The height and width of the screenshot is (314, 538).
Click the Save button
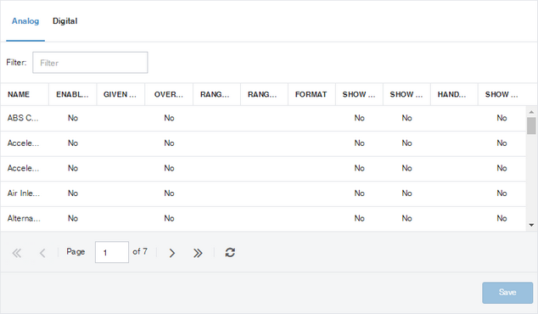[x=507, y=293]
